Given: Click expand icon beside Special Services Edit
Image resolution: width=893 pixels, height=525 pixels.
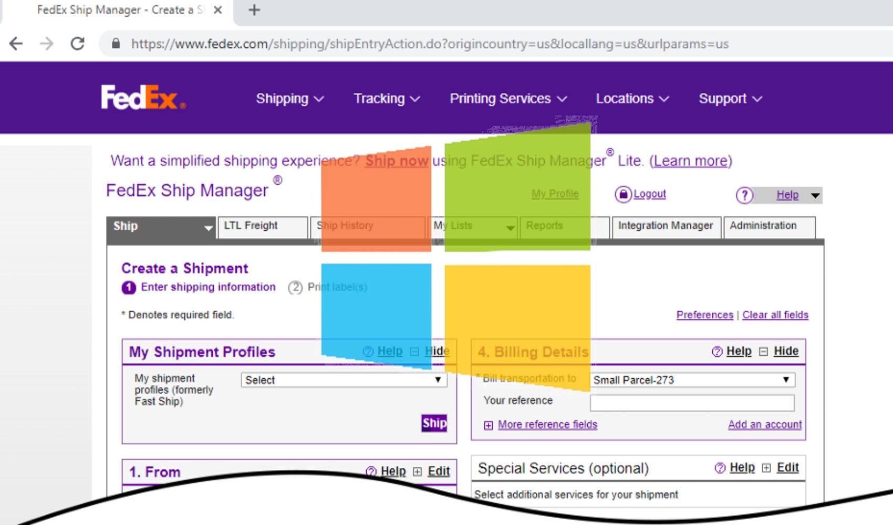Looking at the screenshot, I should coord(766,468).
